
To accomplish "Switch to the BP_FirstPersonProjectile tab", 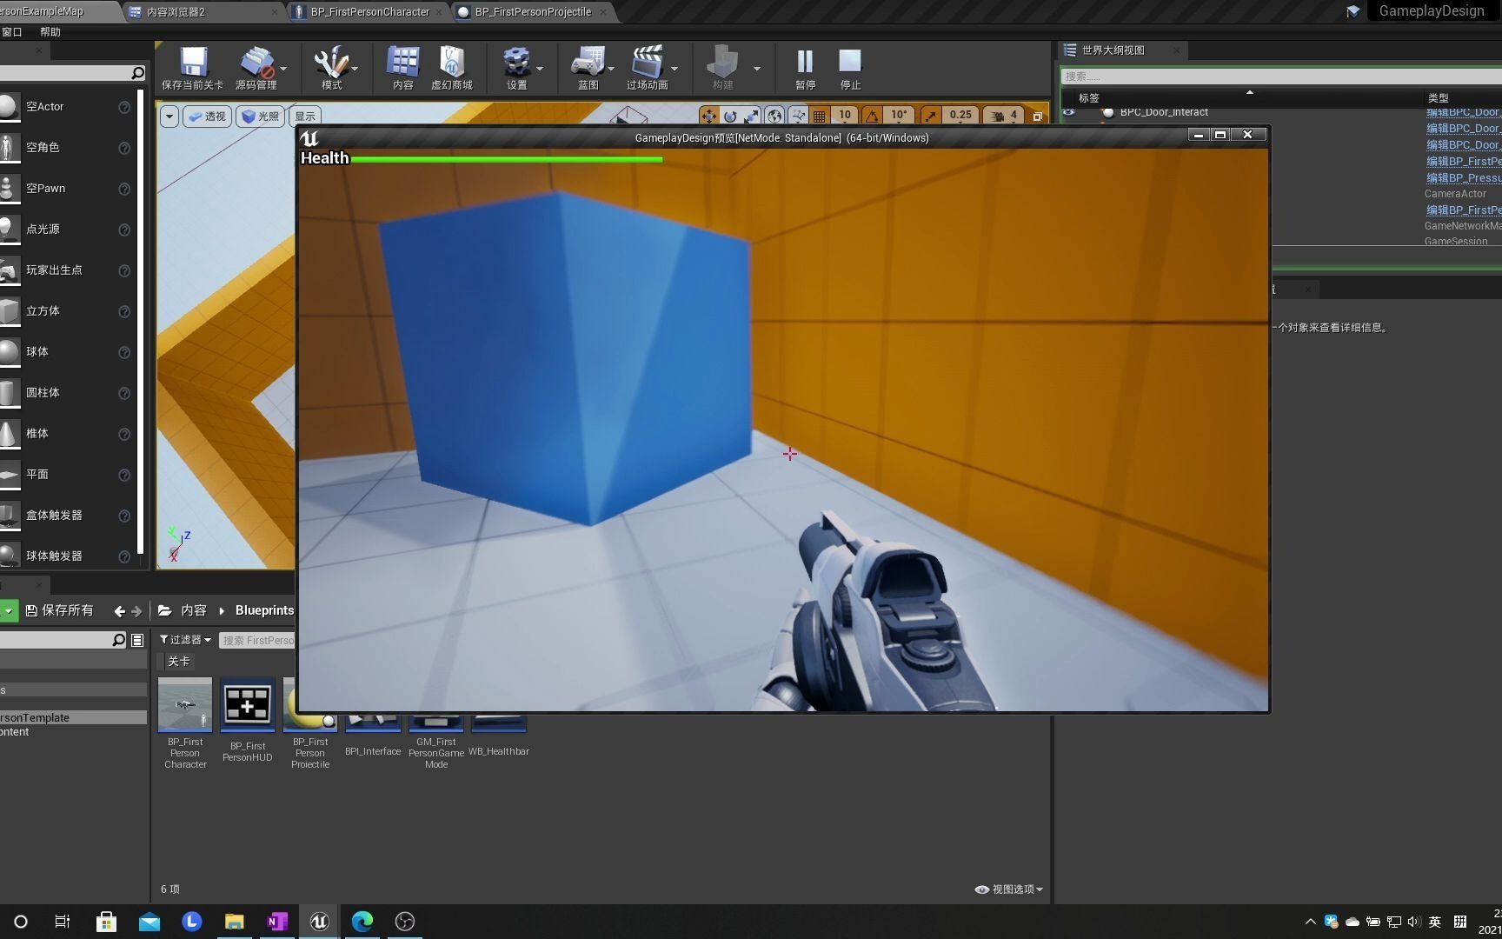I will (531, 11).
